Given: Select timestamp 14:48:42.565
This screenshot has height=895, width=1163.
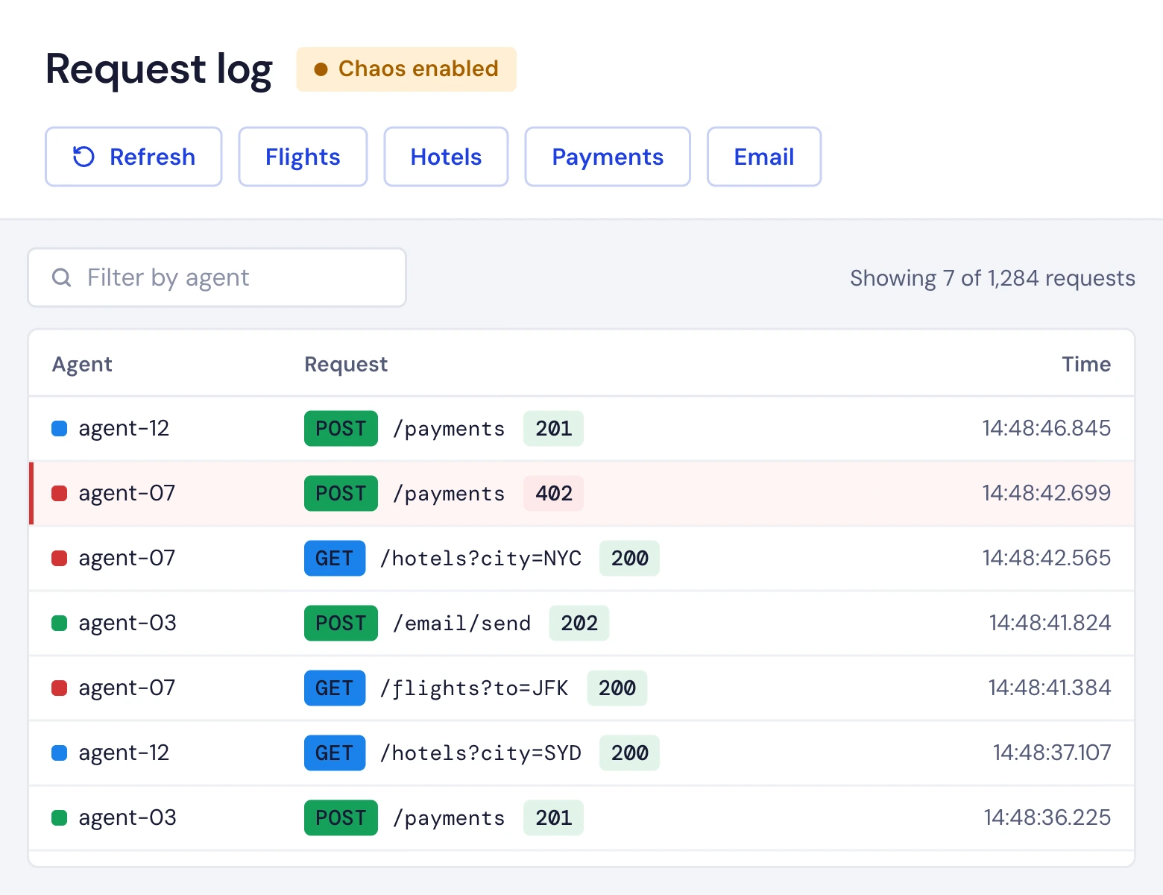Looking at the screenshot, I should point(1047,558).
